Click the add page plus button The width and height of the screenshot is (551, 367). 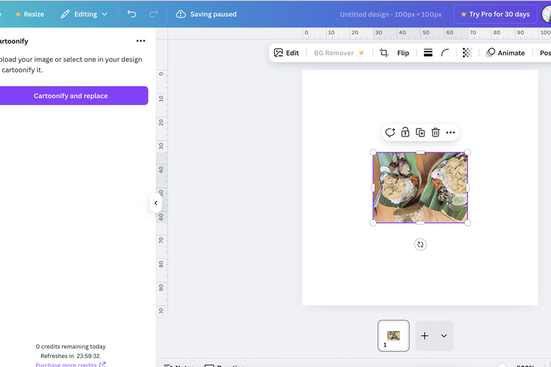(425, 335)
